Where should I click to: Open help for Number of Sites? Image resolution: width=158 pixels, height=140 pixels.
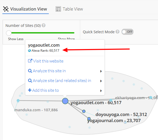click(x=44, y=25)
